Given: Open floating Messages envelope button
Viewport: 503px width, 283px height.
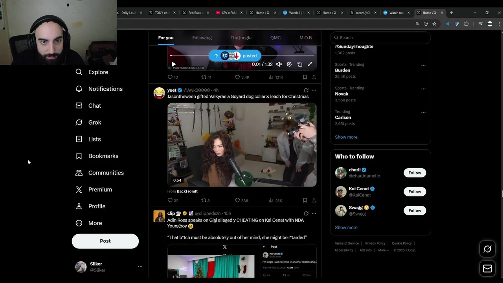Looking at the screenshot, I should (x=487, y=269).
